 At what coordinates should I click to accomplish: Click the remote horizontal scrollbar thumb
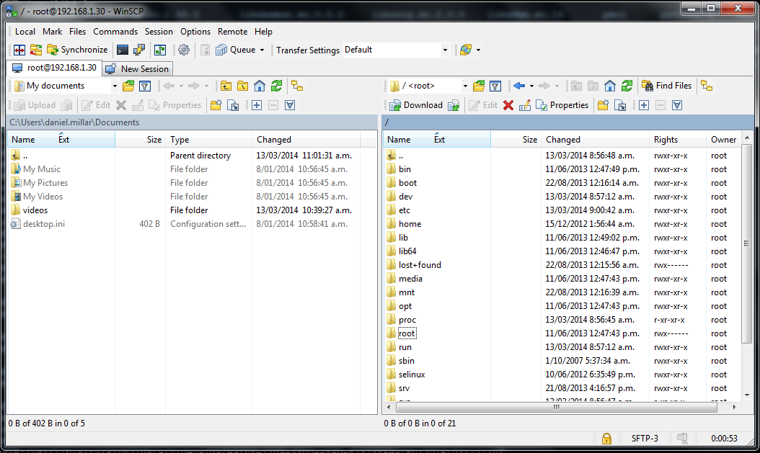click(555, 408)
